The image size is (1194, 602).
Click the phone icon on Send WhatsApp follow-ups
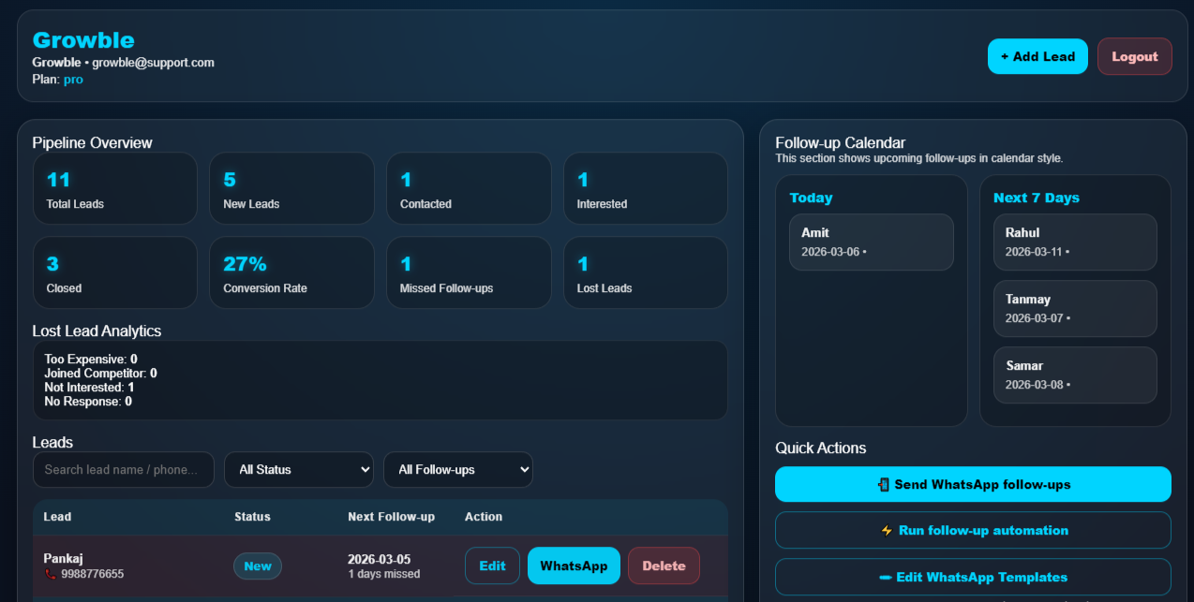883,485
